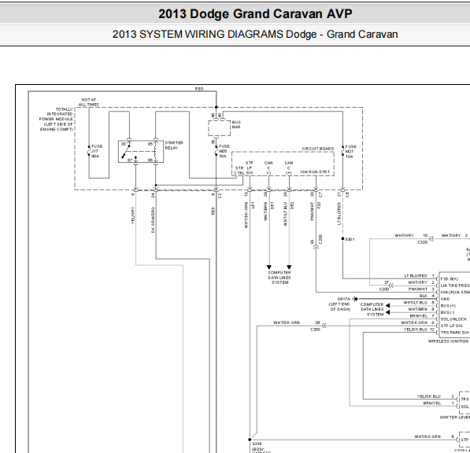Click the 'BUS BAR' label
Image resolution: width=470 pixels, height=453 pixels.
click(236, 124)
